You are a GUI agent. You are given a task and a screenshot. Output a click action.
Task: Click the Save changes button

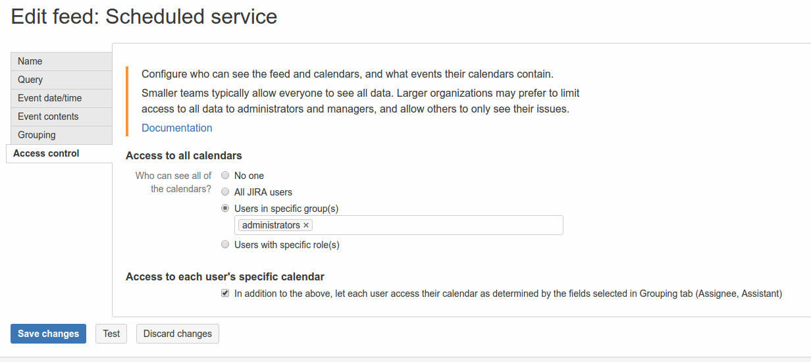pyautogui.click(x=48, y=334)
